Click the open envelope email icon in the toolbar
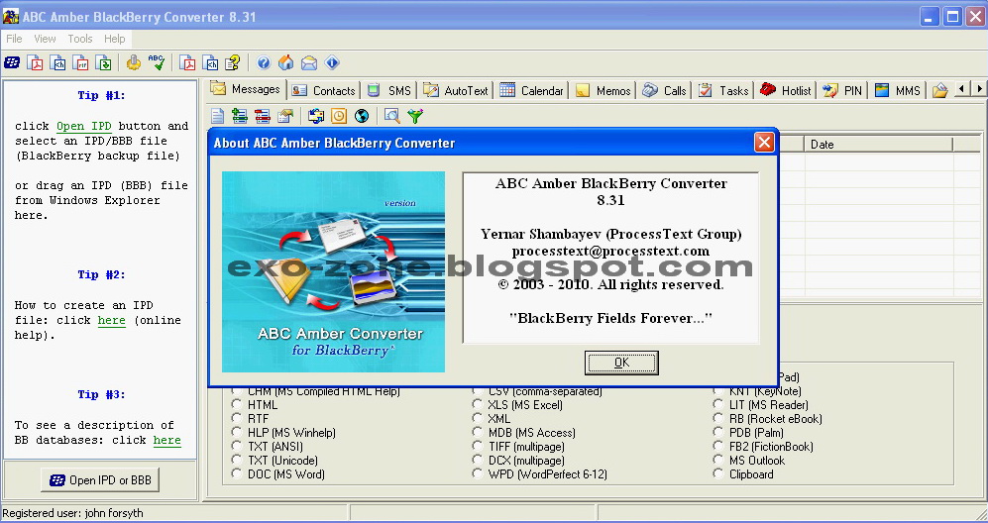The height and width of the screenshot is (523, 988). click(309, 62)
